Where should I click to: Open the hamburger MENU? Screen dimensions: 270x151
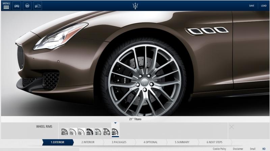[x=6, y=6]
